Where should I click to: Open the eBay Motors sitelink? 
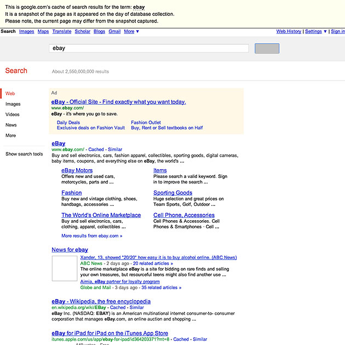(x=77, y=170)
